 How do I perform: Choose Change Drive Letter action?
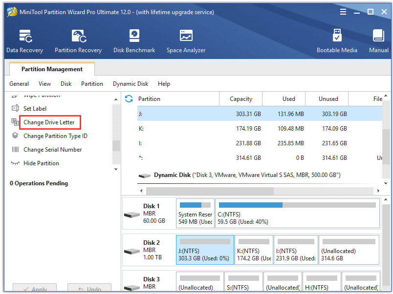(x=49, y=122)
